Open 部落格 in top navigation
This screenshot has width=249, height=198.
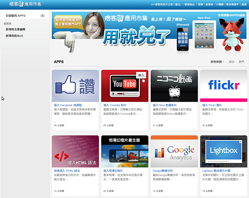tap(209, 5)
